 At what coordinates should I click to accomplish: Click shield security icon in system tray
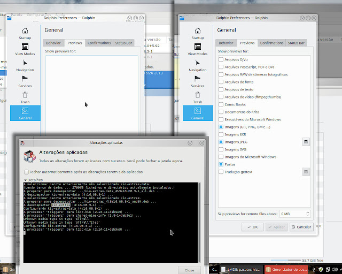321,269
